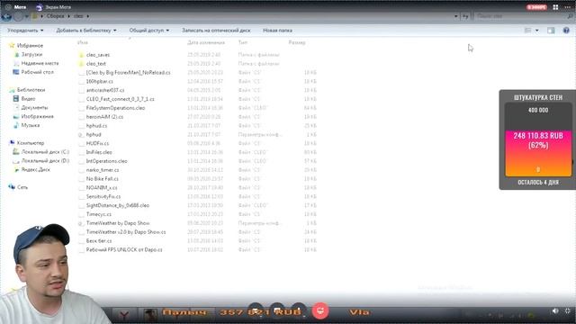576x324 pixels.
Task: Click the Избранное star icon
Action: click(12, 46)
